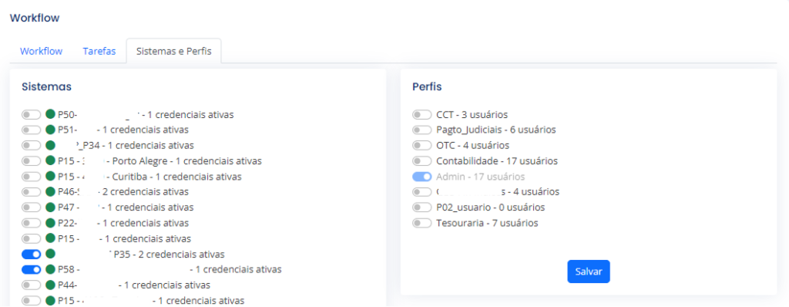Enable the P02_usuario profile toggle
The height and width of the screenshot is (307, 789).
[421, 207]
